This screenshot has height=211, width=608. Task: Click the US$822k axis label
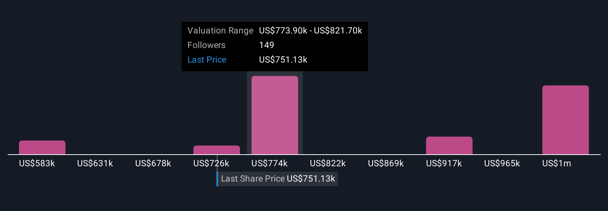coord(328,163)
